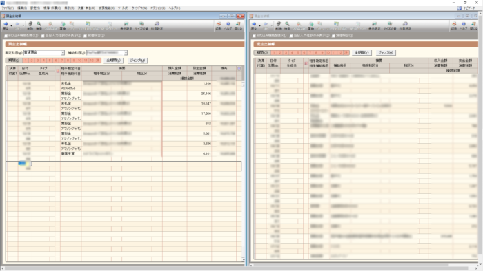Open 集計 menu
The image size is (483, 271).
pos(69,8)
